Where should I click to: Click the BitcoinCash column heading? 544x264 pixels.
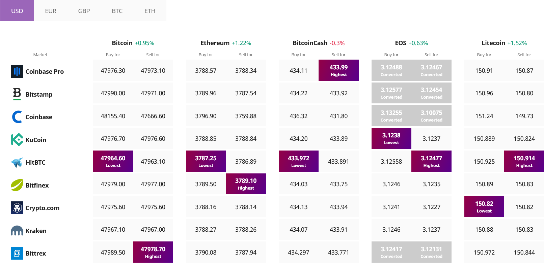310,43
